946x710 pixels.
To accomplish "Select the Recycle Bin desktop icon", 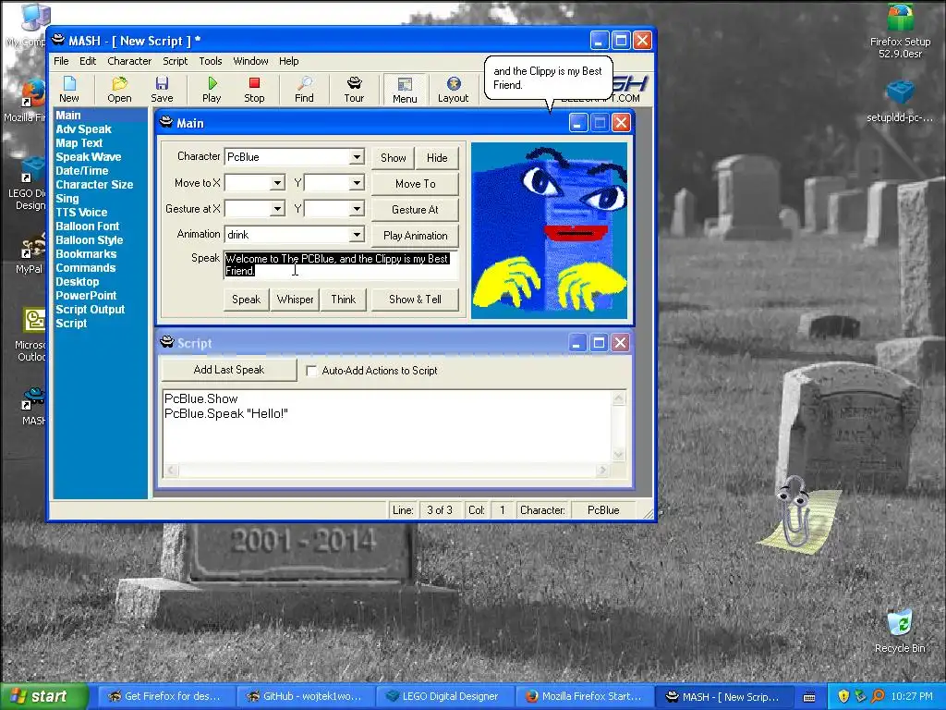I will point(900,631).
